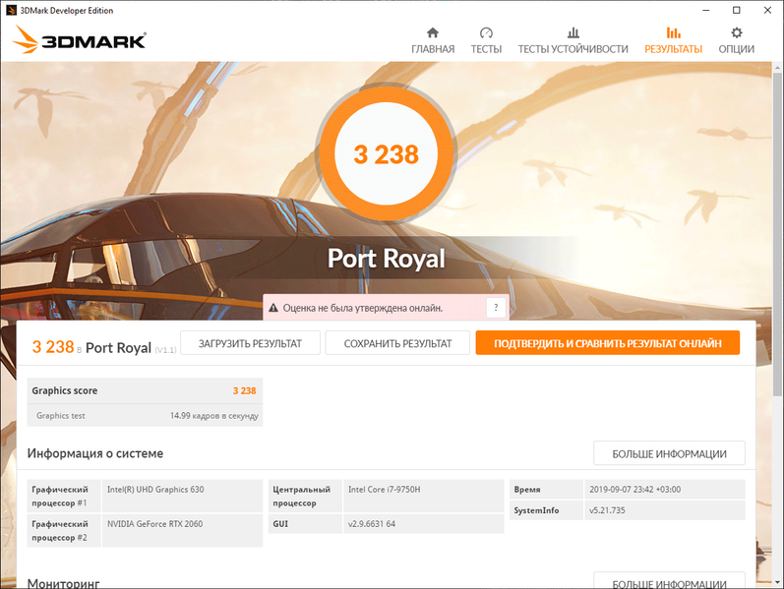Maximize the 3DMark window
The height and width of the screenshot is (589, 784).
pyautogui.click(x=736, y=10)
